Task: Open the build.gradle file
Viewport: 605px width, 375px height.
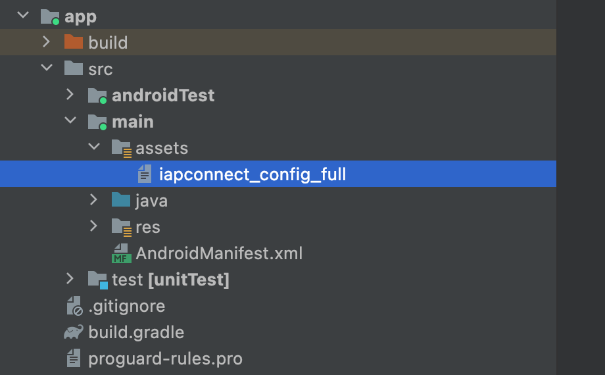Action: click(x=136, y=332)
